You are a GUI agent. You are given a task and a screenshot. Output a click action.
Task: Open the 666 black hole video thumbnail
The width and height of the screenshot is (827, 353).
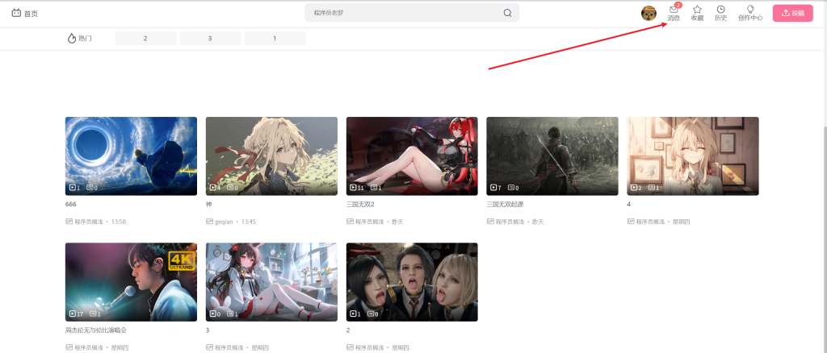coord(131,156)
